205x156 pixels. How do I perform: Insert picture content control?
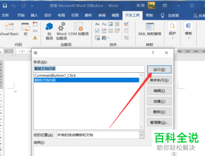[x=111, y=24]
